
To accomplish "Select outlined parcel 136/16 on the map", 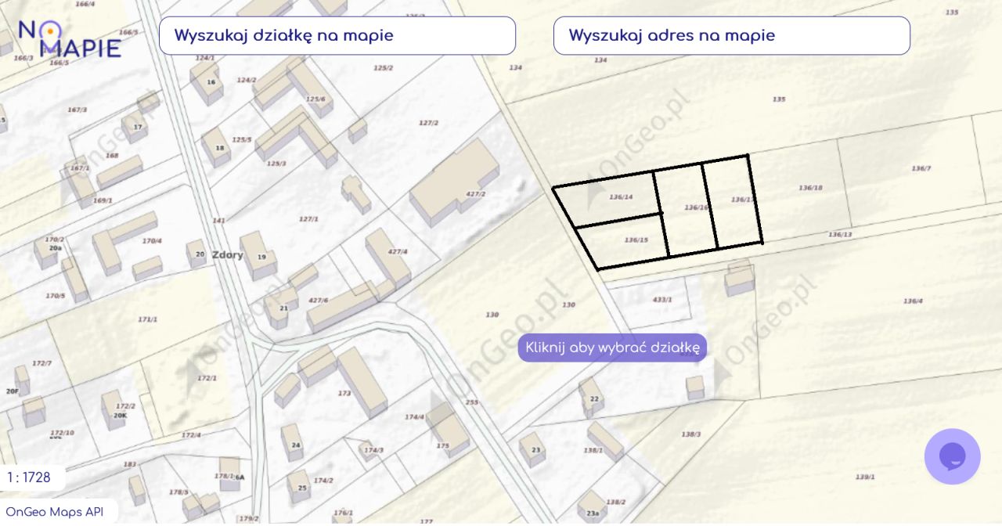I will (685, 211).
